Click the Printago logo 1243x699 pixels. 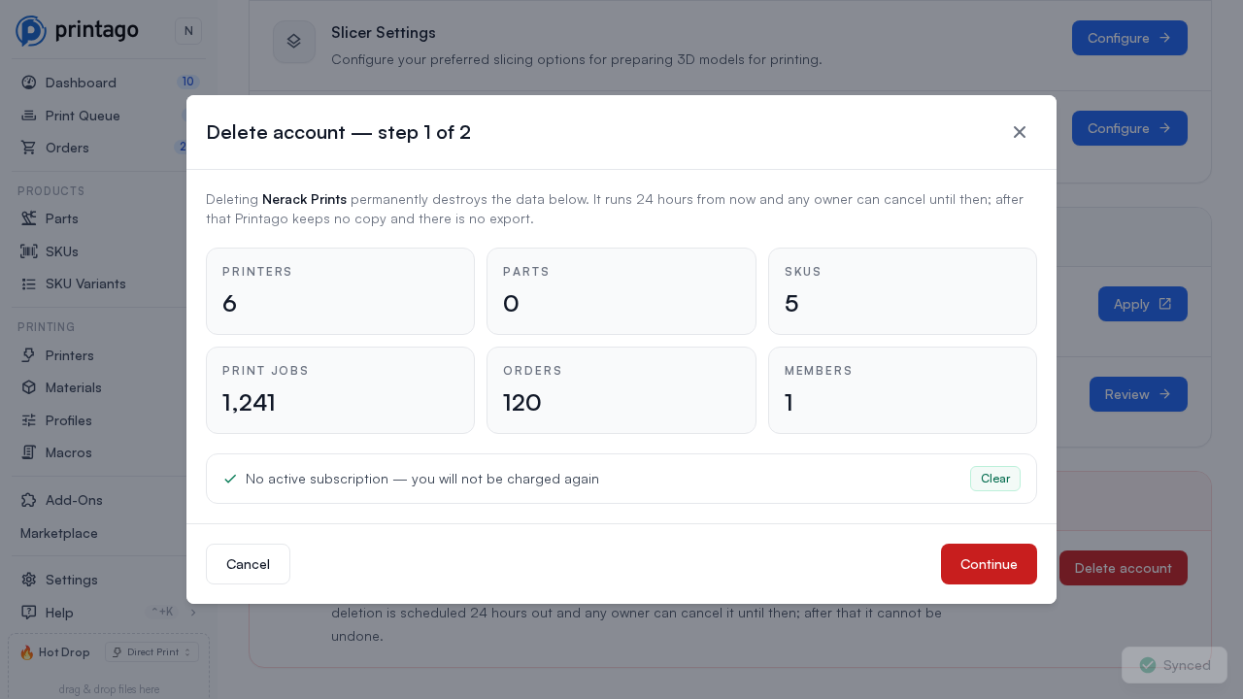[x=78, y=31]
